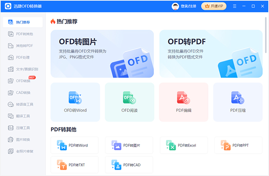Click the 转语音工具 sidebar icon
Screen dimensions: 269x176
click(11, 104)
